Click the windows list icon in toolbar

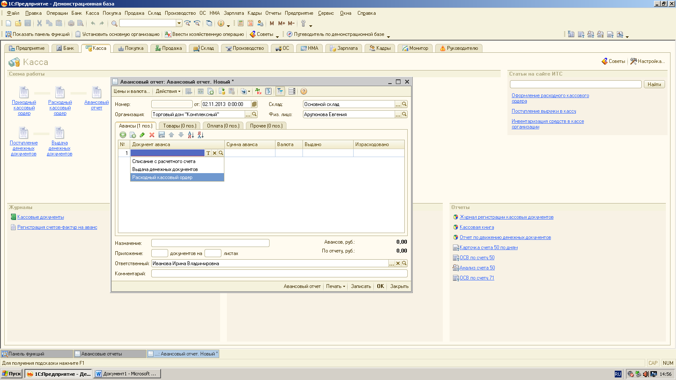pyautogui.click(x=209, y=23)
